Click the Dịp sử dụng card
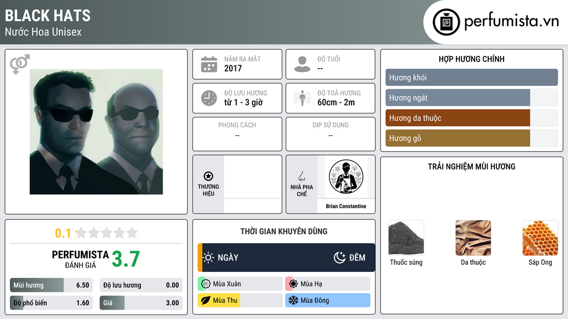 (x=331, y=134)
